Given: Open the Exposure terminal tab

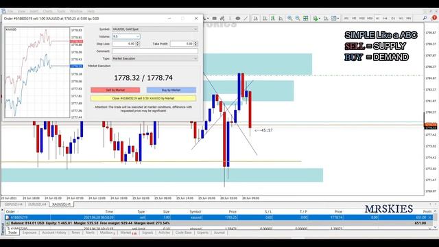Looking at the screenshot, I should [29, 233].
